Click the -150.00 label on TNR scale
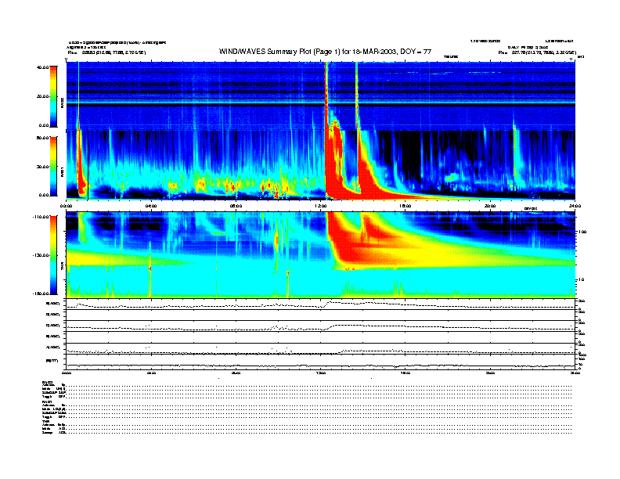This screenshot has height=479, width=620. [41, 294]
